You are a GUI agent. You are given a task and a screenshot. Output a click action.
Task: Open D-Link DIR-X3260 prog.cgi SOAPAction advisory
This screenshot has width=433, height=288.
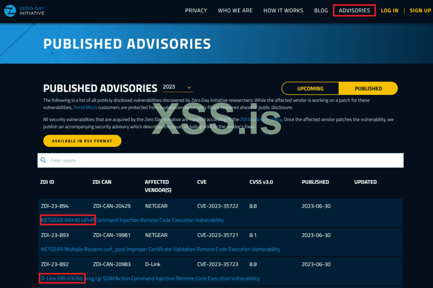[x=150, y=278]
